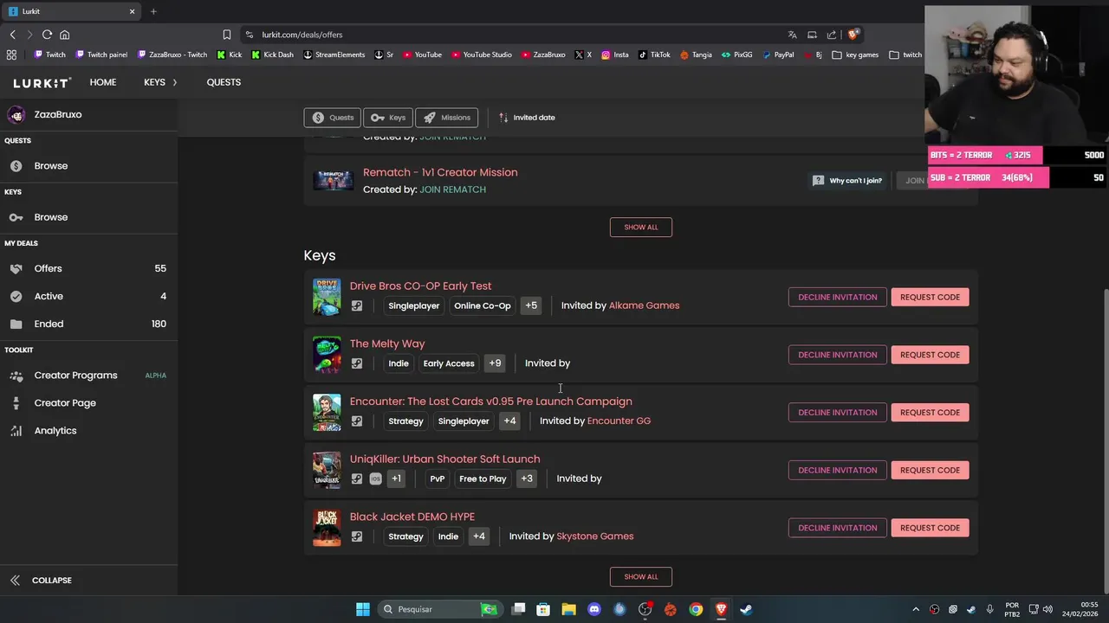Show all creator missions
The image size is (1109, 623).
[x=641, y=227]
